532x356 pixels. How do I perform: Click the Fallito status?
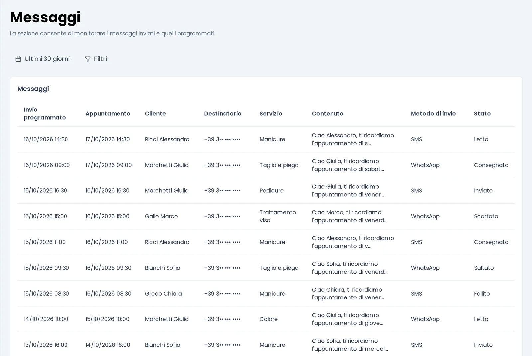point(482,294)
